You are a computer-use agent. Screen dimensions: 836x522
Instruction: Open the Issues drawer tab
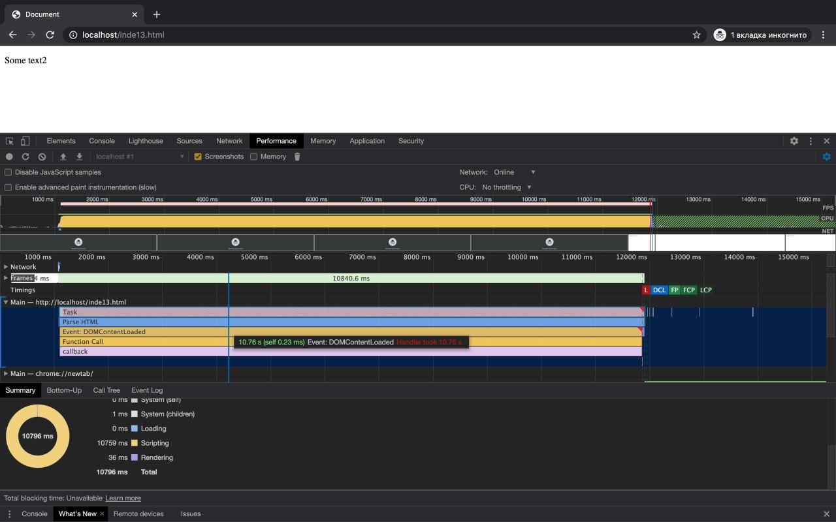(x=191, y=514)
